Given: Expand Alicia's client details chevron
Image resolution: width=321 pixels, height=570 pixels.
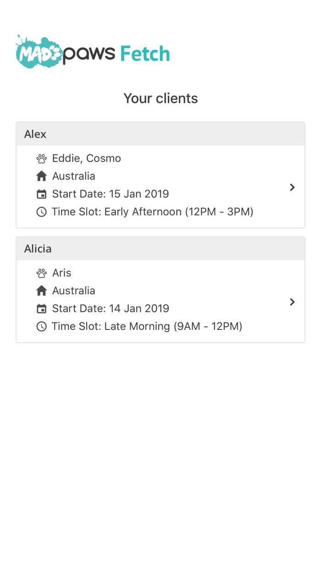Looking at the screenshot, I should point(292,301).
